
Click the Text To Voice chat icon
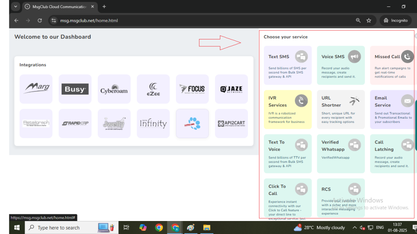pyautogui.click(x=301, y=145)
